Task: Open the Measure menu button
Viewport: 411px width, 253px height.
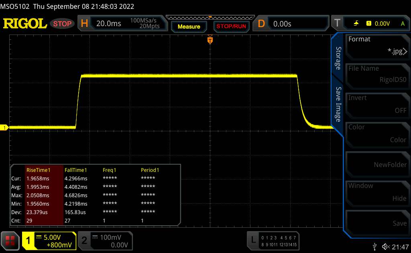Action: point(189,27)
